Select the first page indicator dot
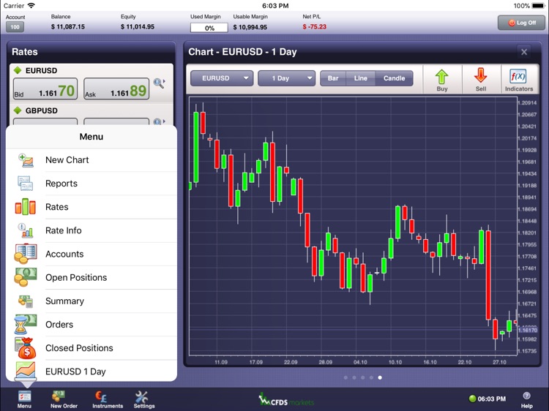Screen dimensions: 549x411 (346, 377)
